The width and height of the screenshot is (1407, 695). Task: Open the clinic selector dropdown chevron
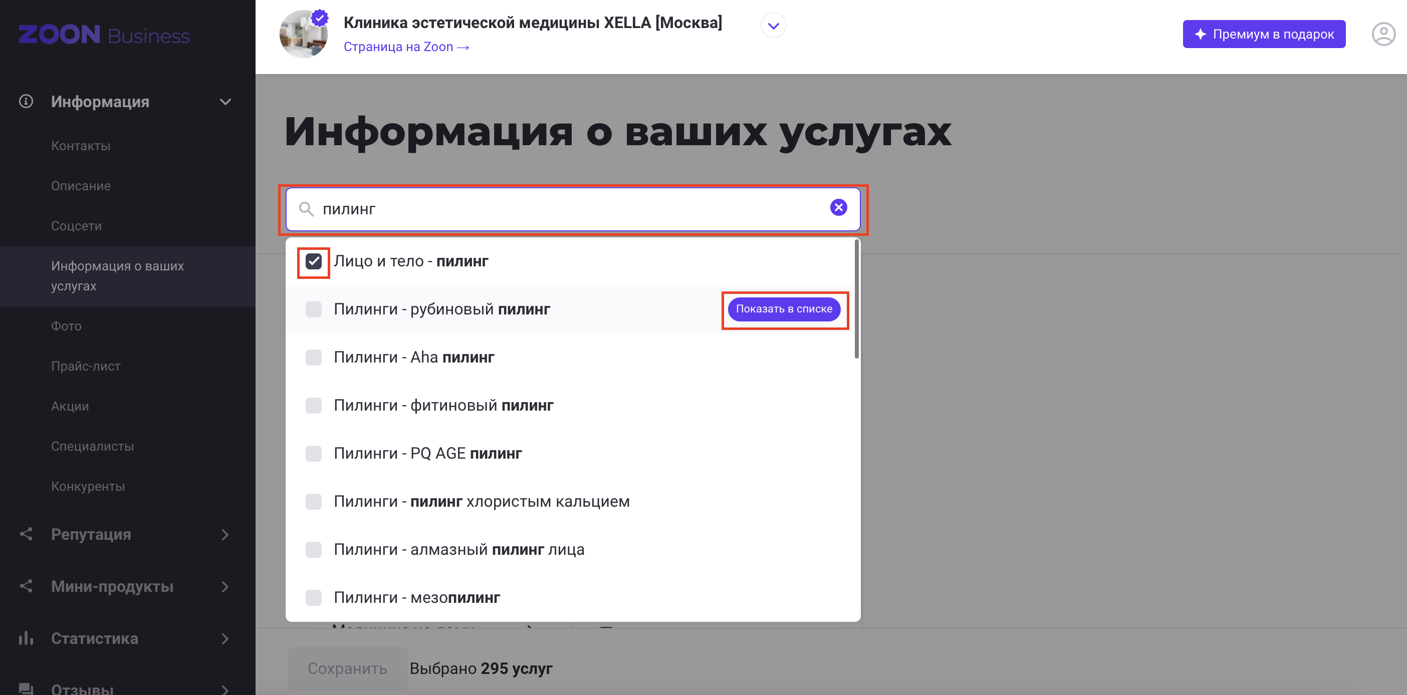tap(774, 26)
